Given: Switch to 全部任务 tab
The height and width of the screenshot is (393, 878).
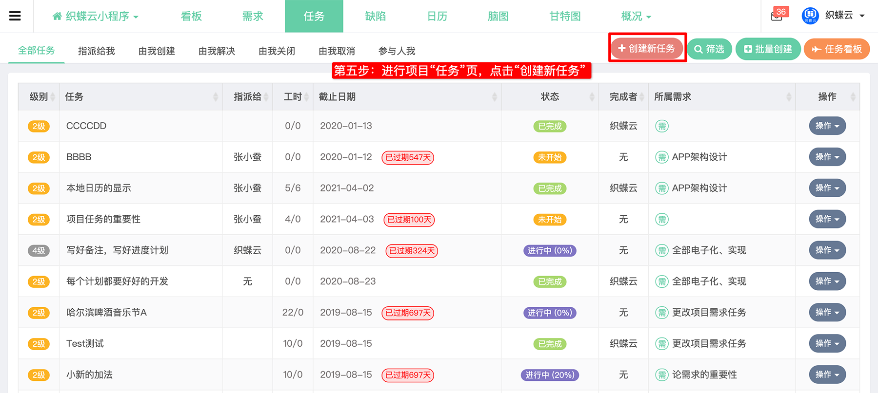Looking at the screenshot, I should click(x=37, y=51).
